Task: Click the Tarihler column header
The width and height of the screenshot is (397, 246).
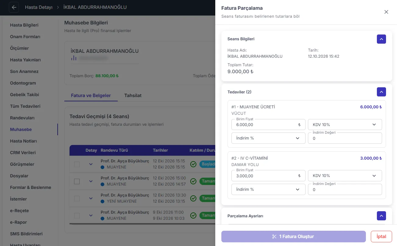Action: point(160,150)
